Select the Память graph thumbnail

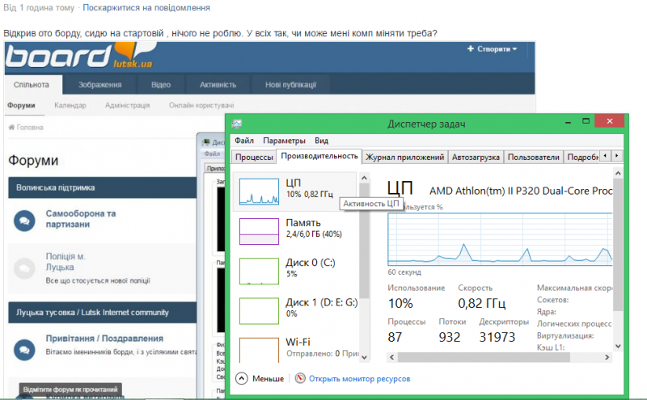(259, 230)
